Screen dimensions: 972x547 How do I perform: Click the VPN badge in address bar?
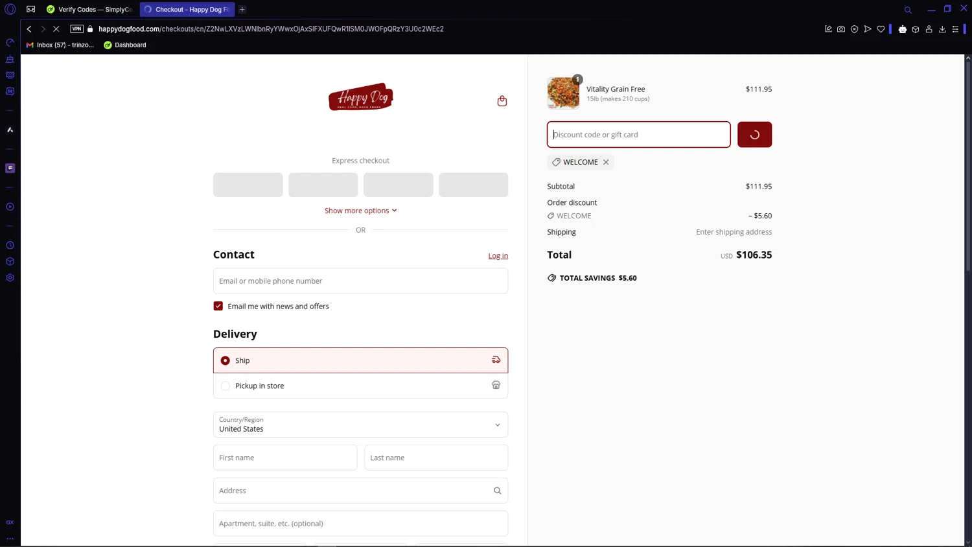76,29
